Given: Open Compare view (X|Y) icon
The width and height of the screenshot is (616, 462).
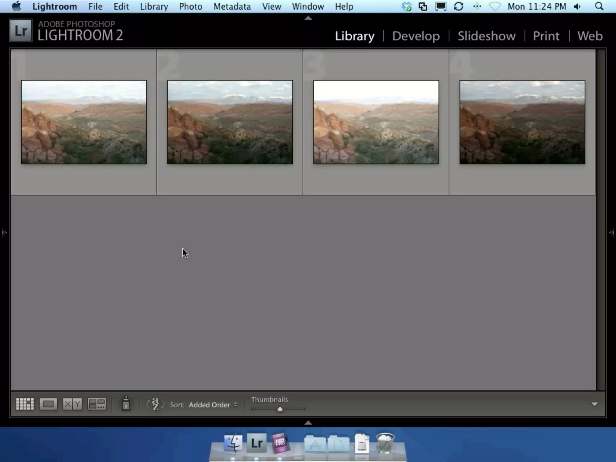Looking at the screenshot, I should coord(72,404).
